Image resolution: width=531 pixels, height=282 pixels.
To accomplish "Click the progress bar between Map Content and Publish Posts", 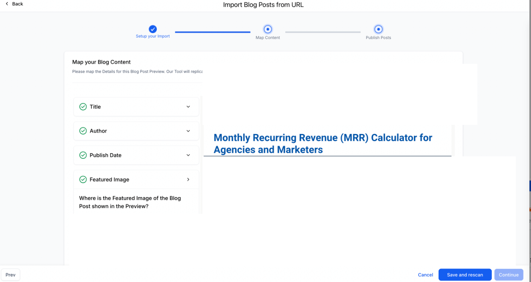I will click(x=323, y=32).
